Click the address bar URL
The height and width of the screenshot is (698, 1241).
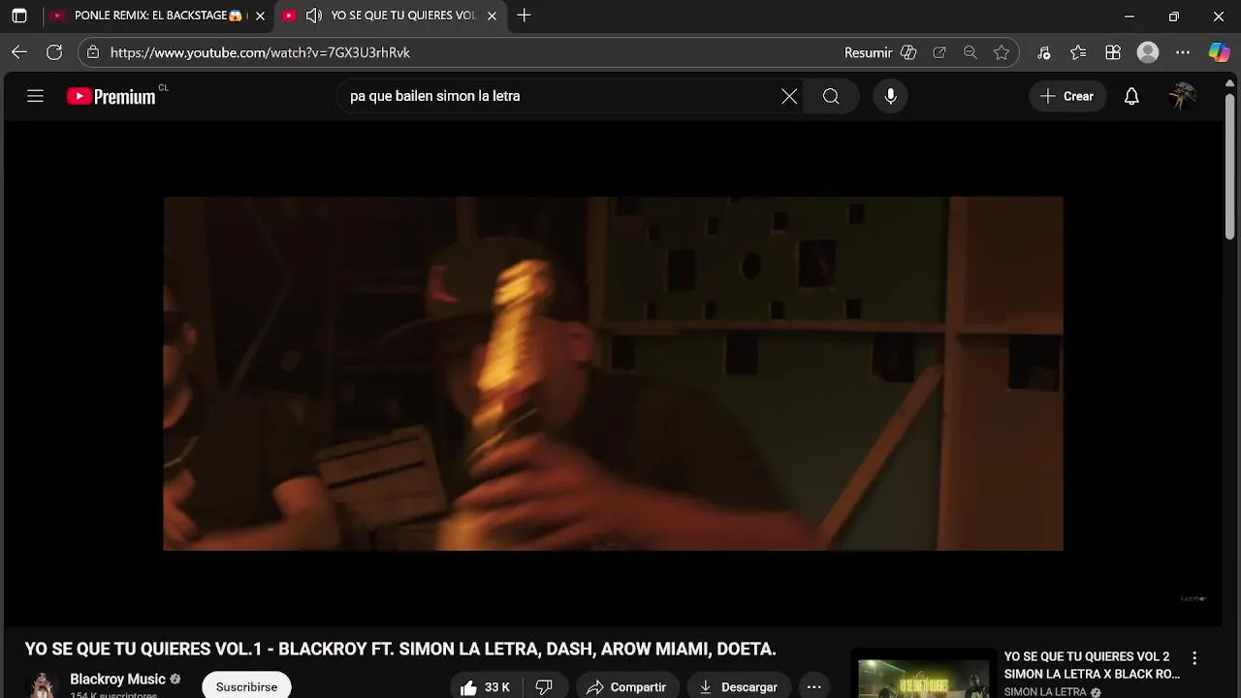[260, 52]
